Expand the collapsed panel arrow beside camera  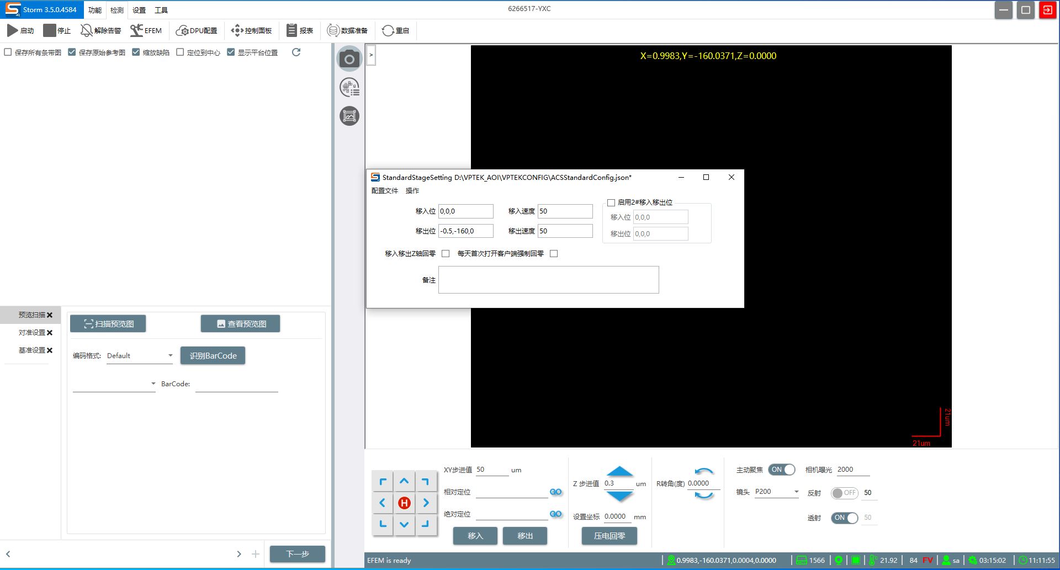coord(371,55)
